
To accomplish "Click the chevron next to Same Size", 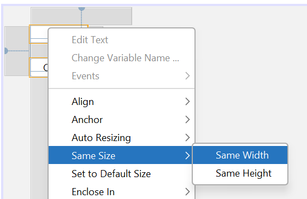I will [x=187, y=156].
